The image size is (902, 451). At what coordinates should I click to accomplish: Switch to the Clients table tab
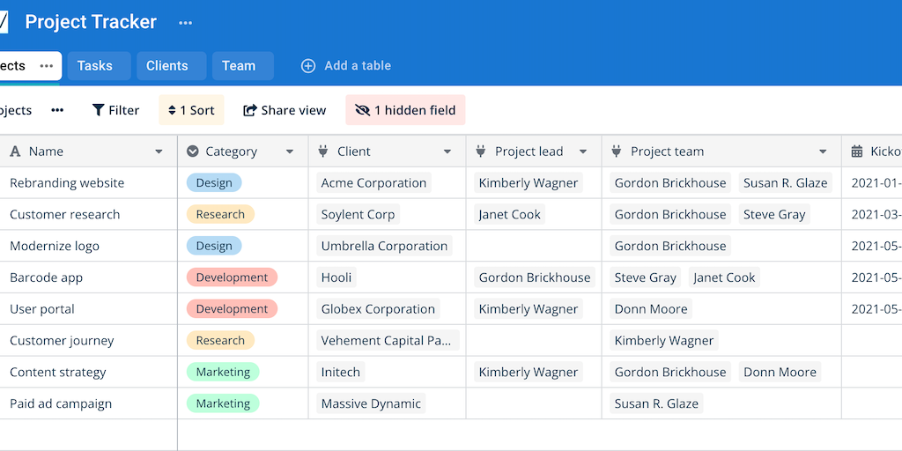167,66
